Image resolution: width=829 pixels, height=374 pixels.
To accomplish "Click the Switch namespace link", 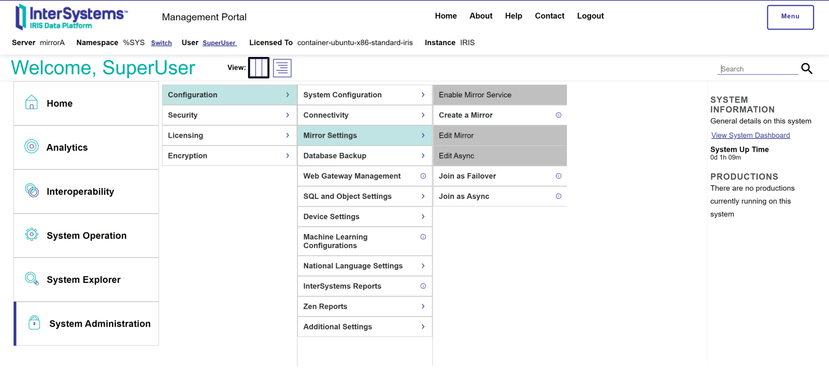I will point(161,43).
